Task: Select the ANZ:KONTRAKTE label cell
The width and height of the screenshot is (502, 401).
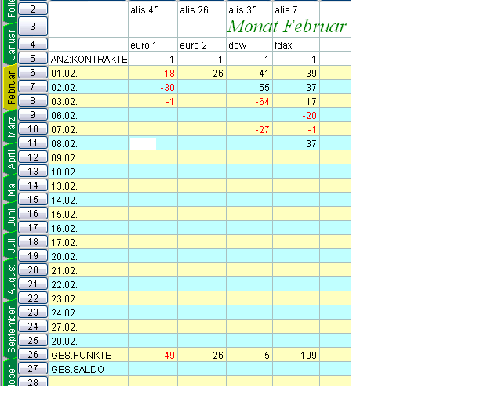Action: [x=89, y=60]
